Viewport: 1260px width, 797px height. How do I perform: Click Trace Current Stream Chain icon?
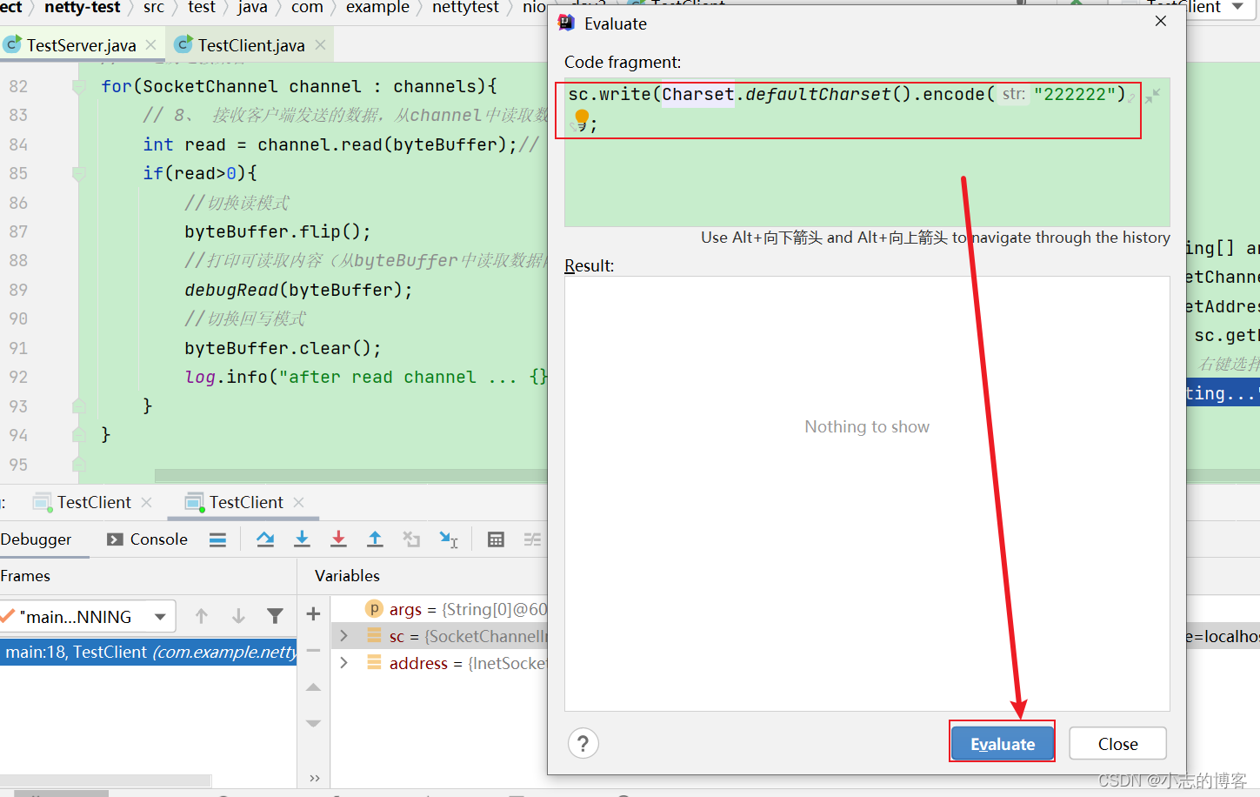532,539
